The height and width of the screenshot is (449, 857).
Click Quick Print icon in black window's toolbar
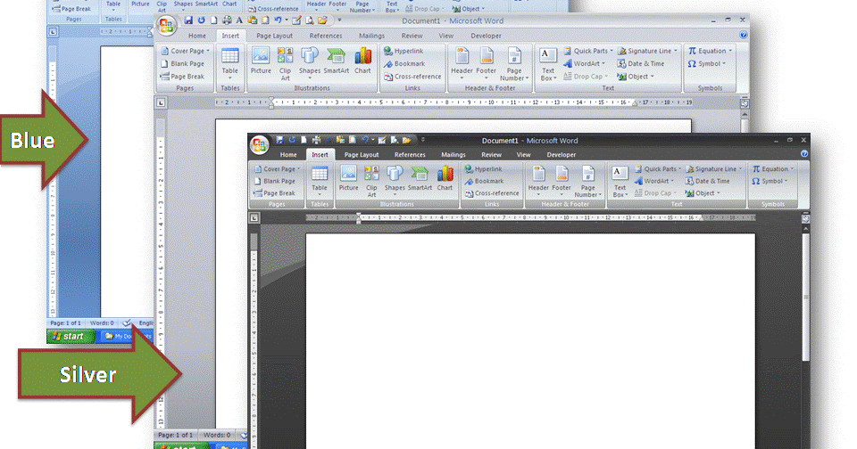coord(316,140)
